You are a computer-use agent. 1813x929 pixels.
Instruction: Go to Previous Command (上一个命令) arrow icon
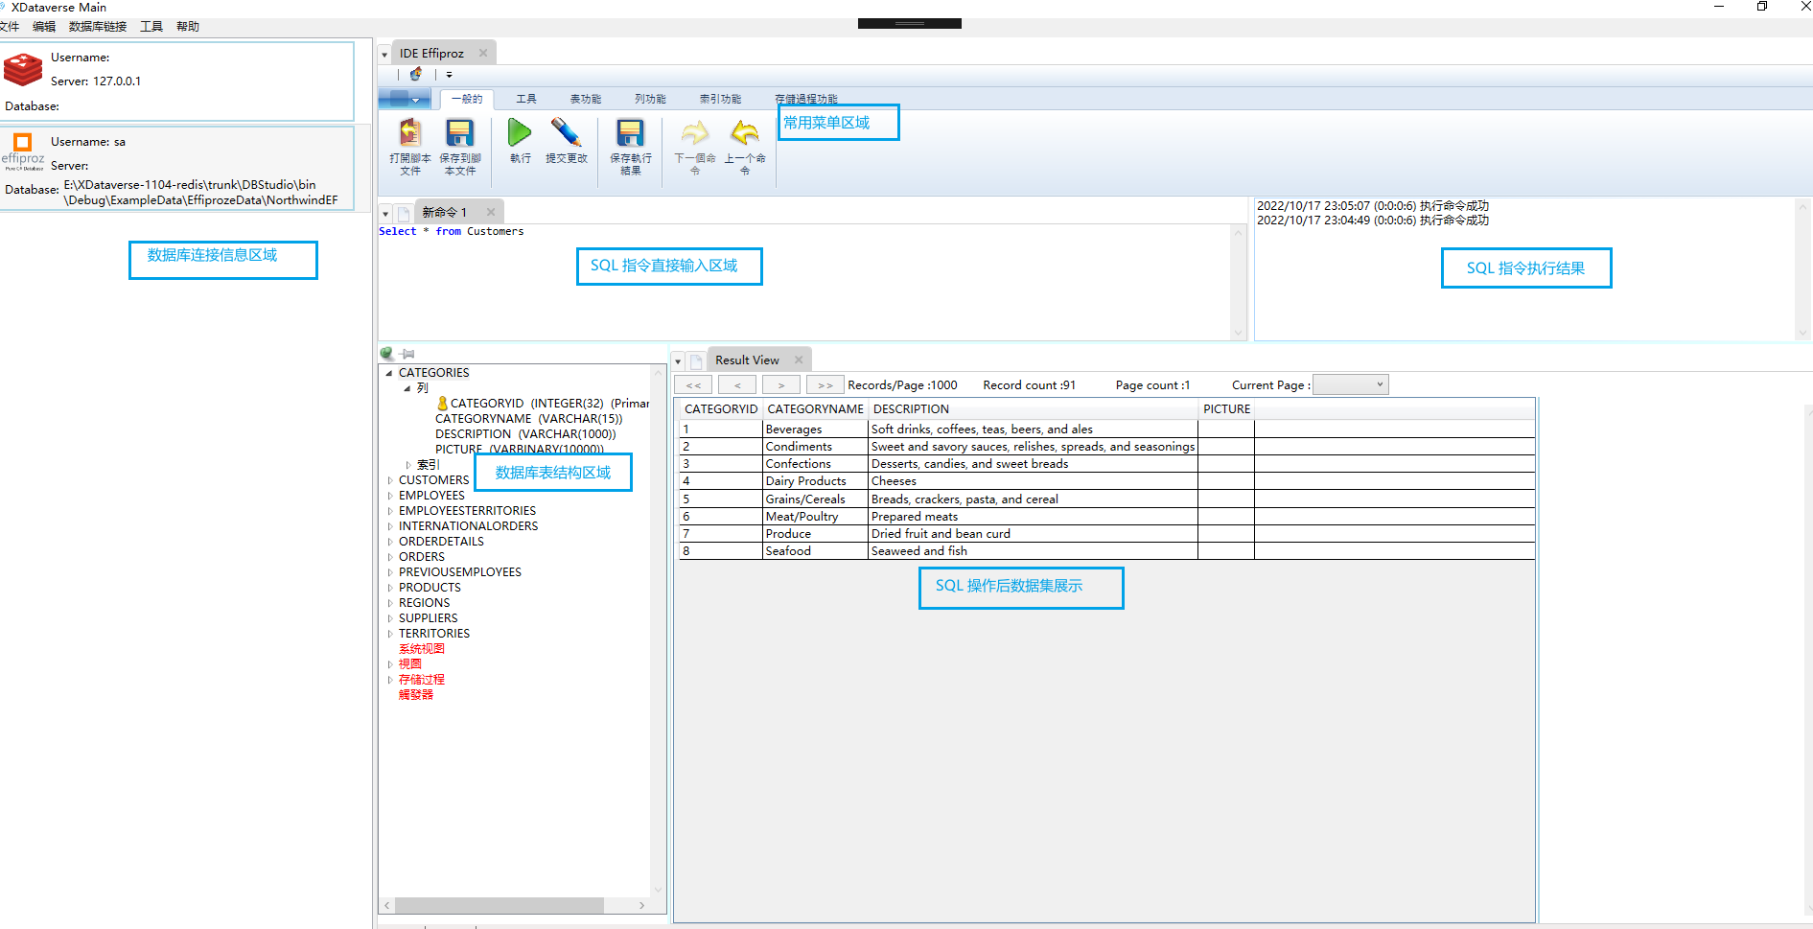coord(745,134)
